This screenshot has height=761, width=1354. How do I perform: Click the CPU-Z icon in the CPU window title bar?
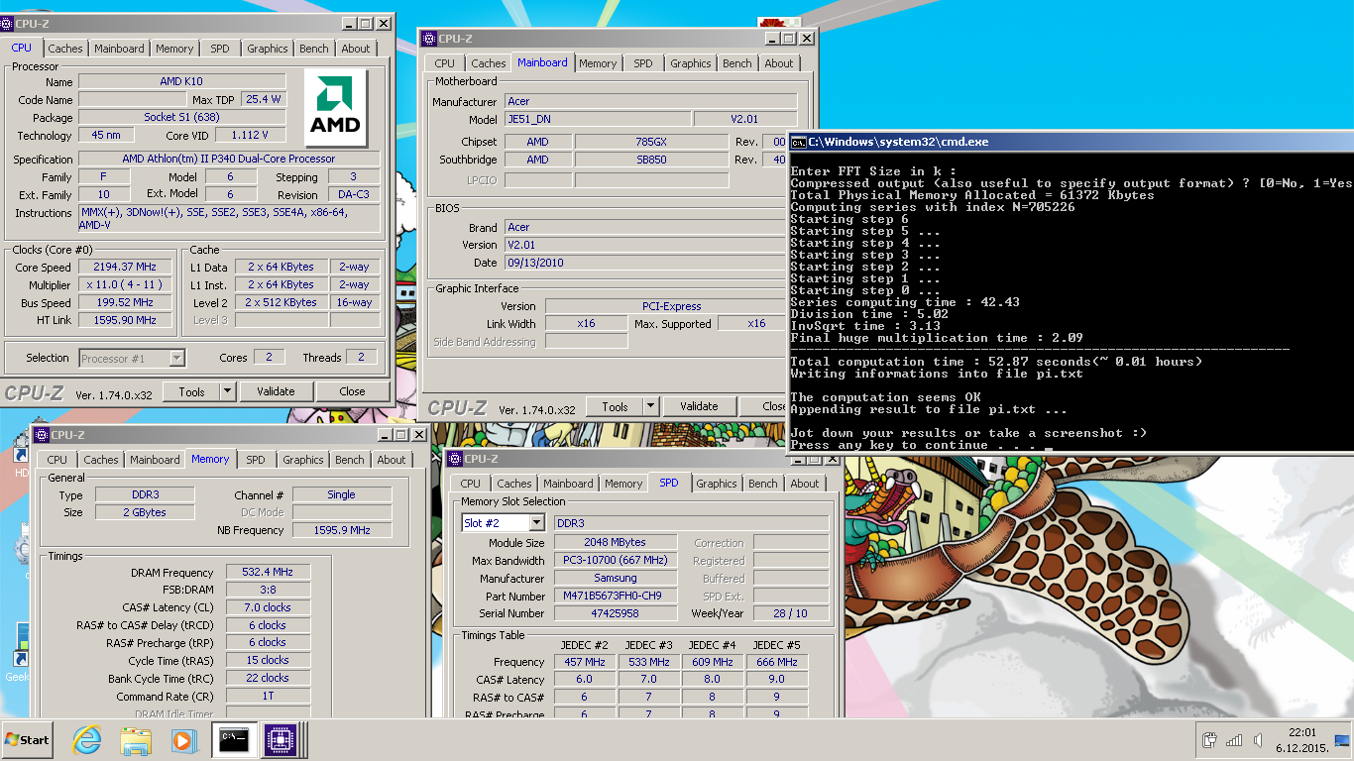tap(7, 23)
